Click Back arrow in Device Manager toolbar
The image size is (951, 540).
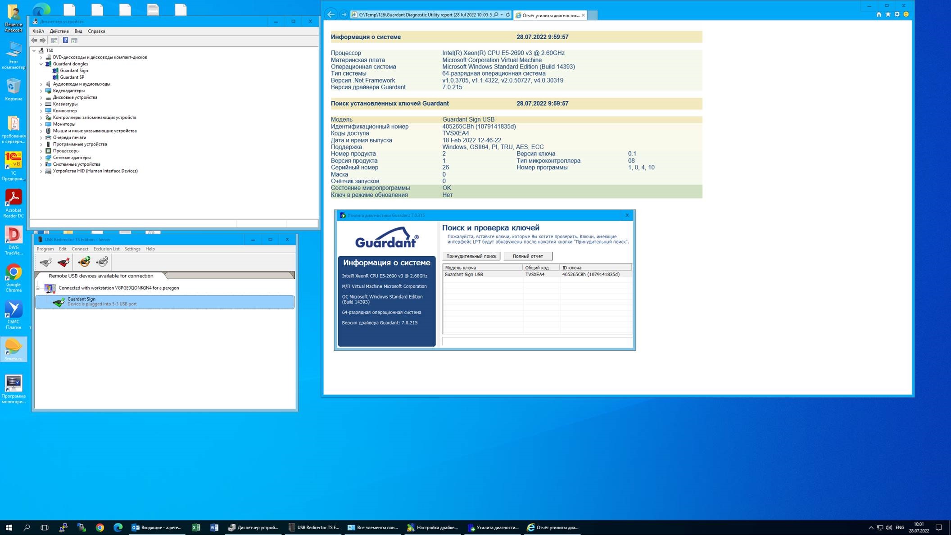point(34,41)
